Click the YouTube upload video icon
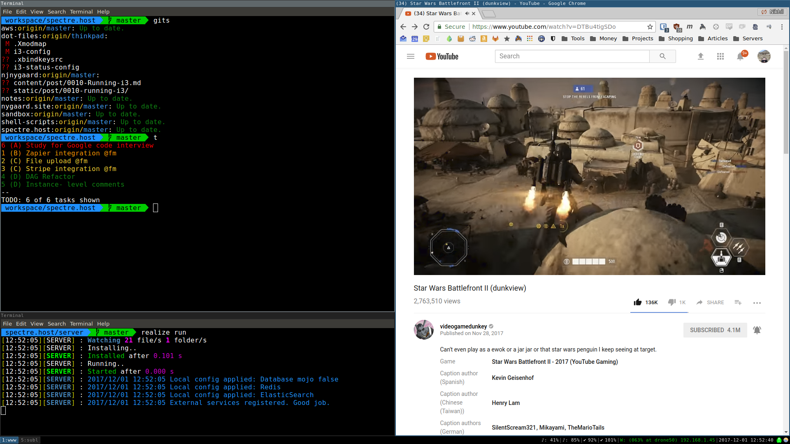Screen dimensions: 790x444 click(x=700, y=56)
